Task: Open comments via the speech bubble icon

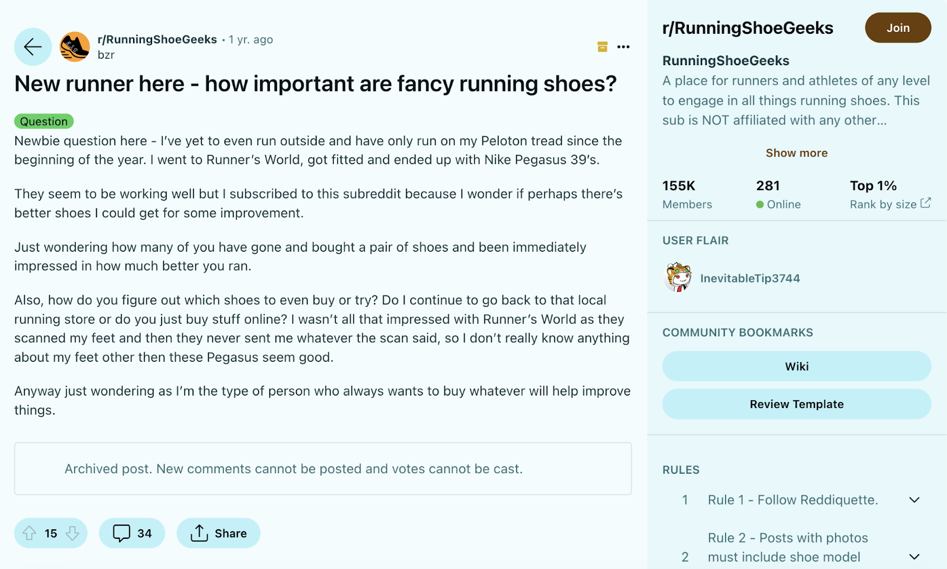Action: pos(122,533)
